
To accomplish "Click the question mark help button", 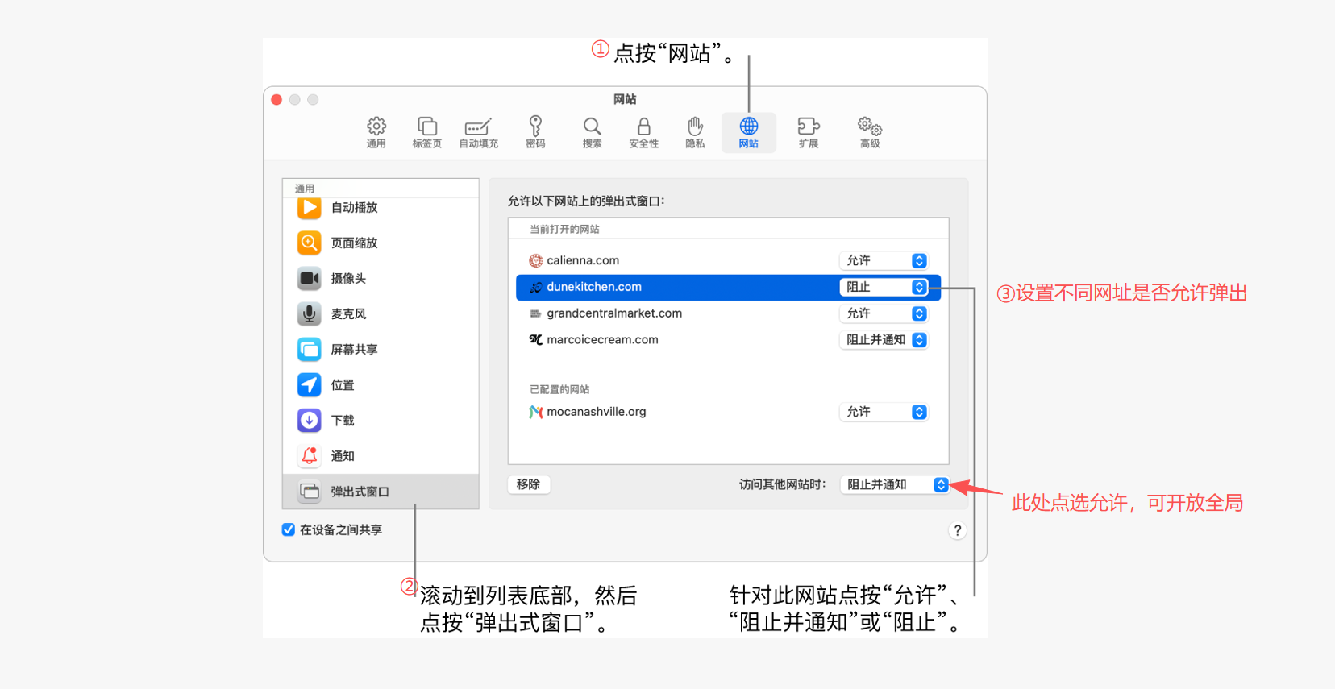I will pos(957,530).
